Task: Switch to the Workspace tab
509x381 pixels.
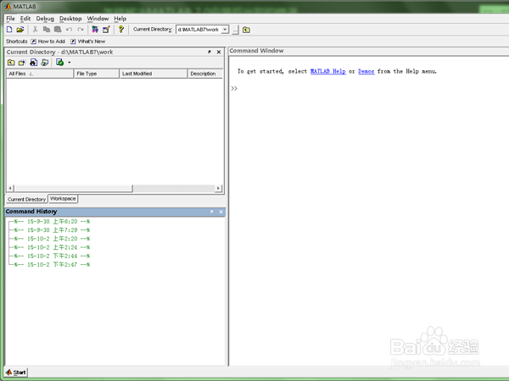Action: (x=63, y=199)
